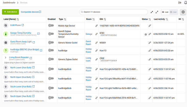Viewport: 187px width, 107px height.
Task: Click the Search 11 devices field
Action: (114, 12)
